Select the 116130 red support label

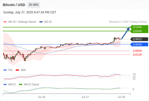pyautogui.click(x=137, y=55)
